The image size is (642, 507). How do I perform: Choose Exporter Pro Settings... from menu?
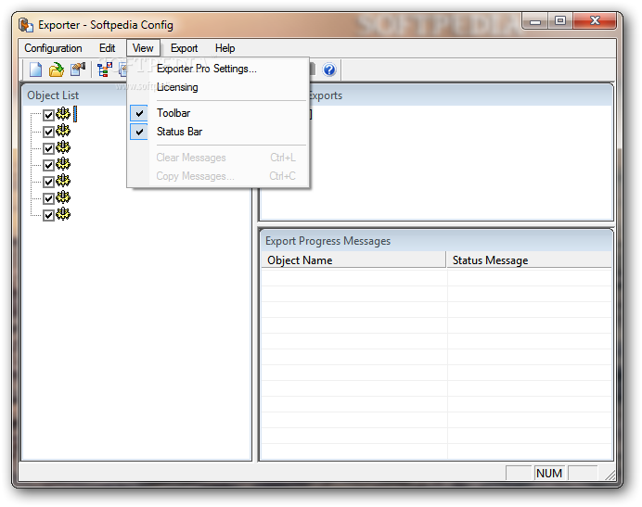(x=218, y=69)
